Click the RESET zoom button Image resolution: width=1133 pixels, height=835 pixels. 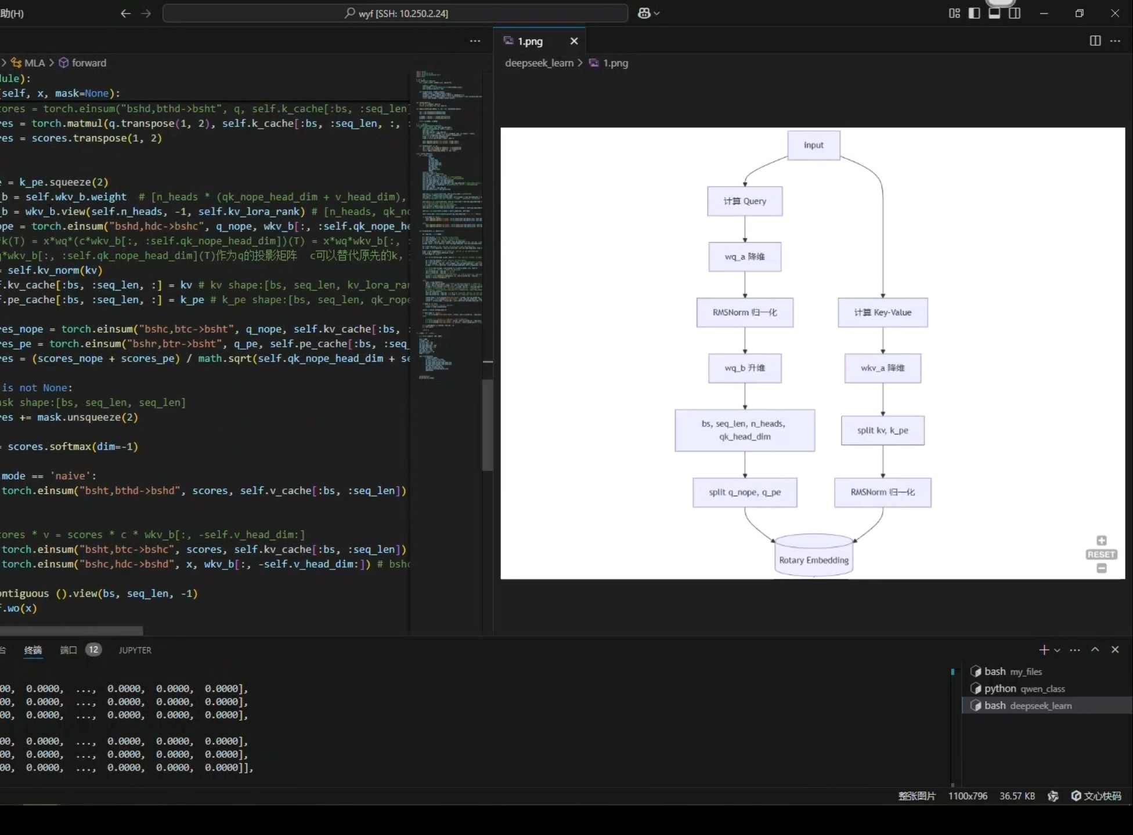coord(1101,554)
